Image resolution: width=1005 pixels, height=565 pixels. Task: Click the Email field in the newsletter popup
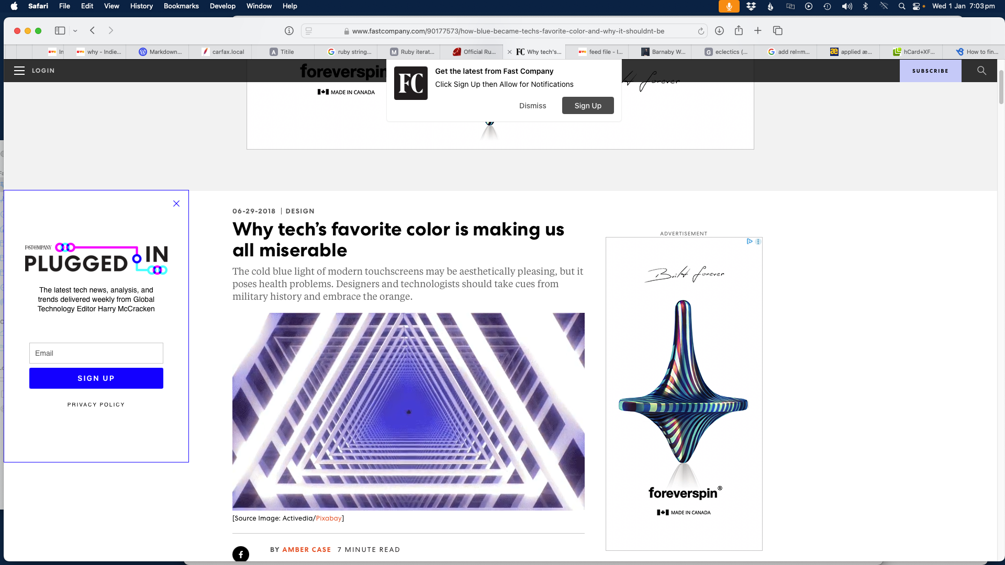pos(96,353)
